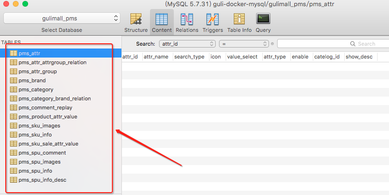Open the gulimall_pms database dropdown

62,18
